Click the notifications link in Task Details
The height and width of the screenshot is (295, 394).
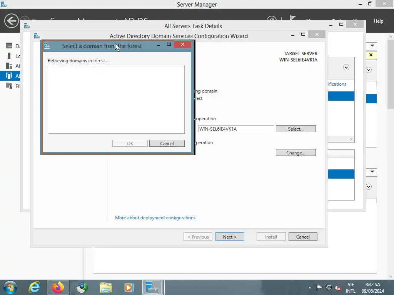coord(337,84)
